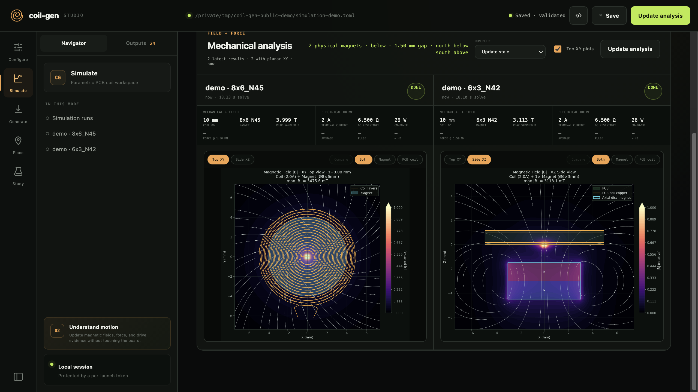Jump to demo · 8x6_N45 in navigator
Image resolution: width=698 pixels, height=392 pixels.
coord(74,134)
